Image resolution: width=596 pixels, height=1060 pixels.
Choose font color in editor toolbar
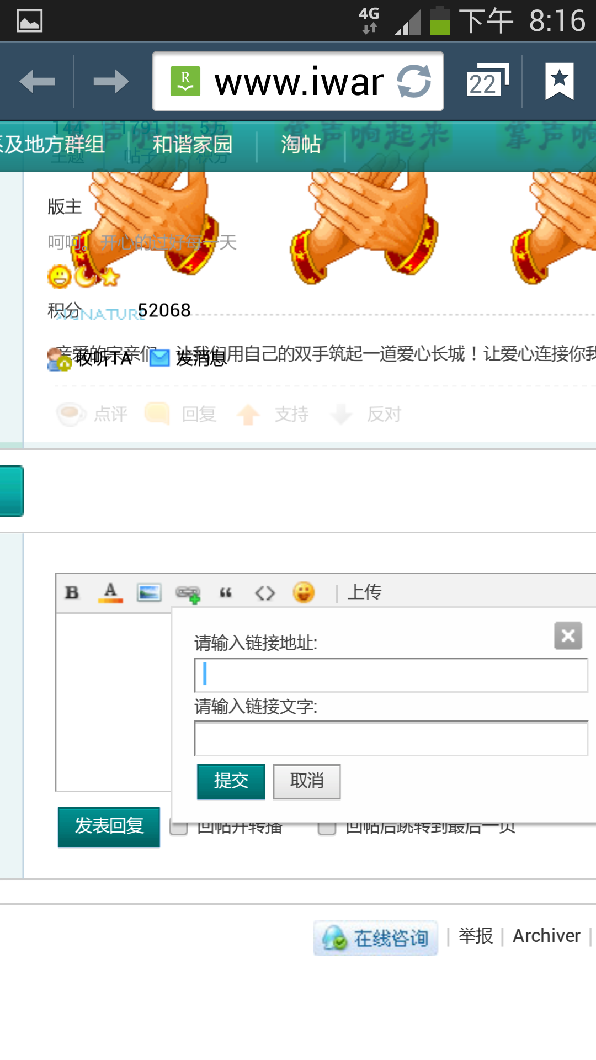point(110,592)
